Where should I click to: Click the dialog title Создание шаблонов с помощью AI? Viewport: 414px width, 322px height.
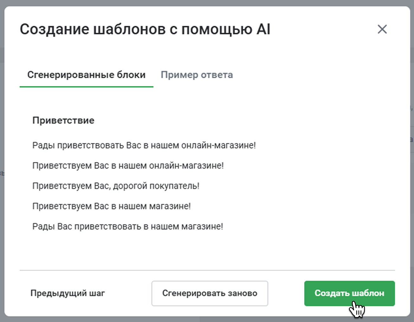pyautogui.click(x=145, y=29)
